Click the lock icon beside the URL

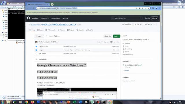pyautogui.click(x=38, y=8)
